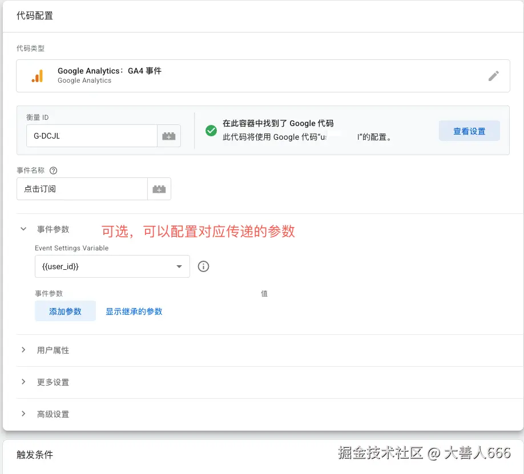524x474 pixels.
Task: Click the 添加参数 button
Action: [x=65, y=311]
